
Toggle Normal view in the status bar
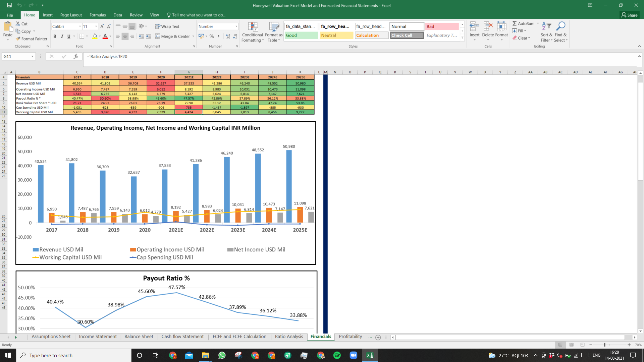tap(560, 345)
